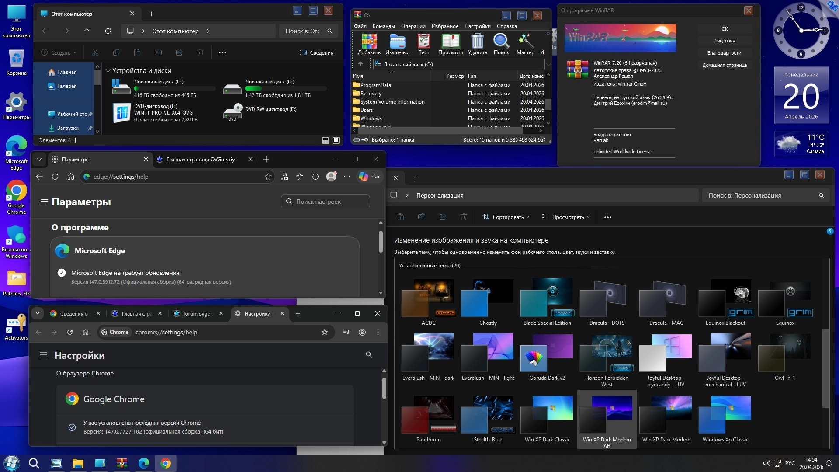Click Chrome profile avatar icon

click(x=362, y=332)
